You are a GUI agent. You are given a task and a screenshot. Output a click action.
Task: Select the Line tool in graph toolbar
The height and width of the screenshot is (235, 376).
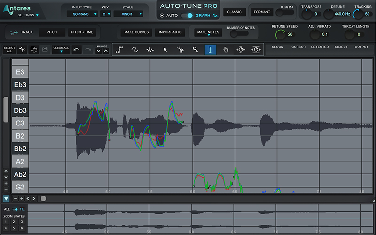click(x=119, y=50)
